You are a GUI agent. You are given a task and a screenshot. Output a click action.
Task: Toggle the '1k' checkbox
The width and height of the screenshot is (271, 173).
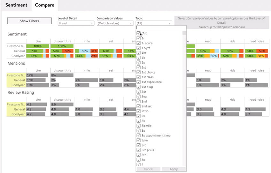click(x=138, y=58)
